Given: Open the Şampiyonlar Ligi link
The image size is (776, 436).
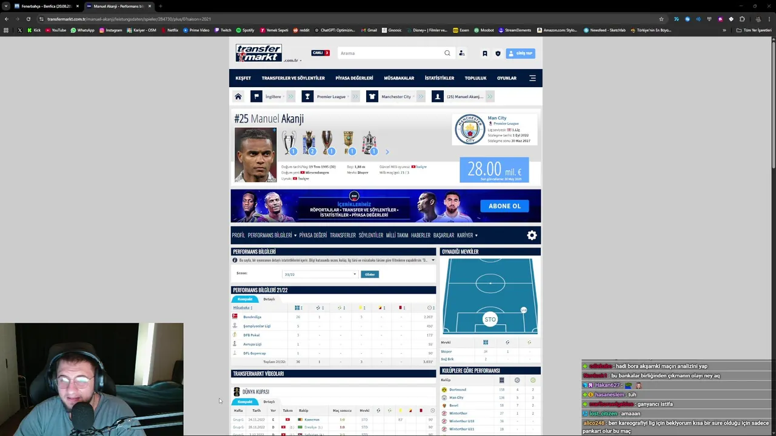Looking at the screenshot, I should click(x=257, y=326).
